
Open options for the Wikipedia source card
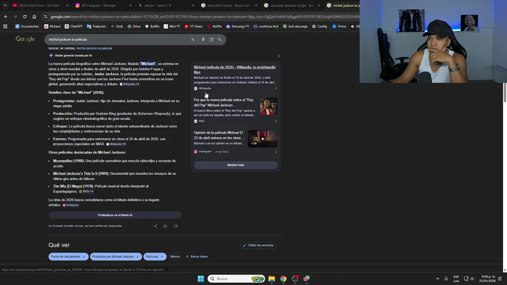coord(276,88)
